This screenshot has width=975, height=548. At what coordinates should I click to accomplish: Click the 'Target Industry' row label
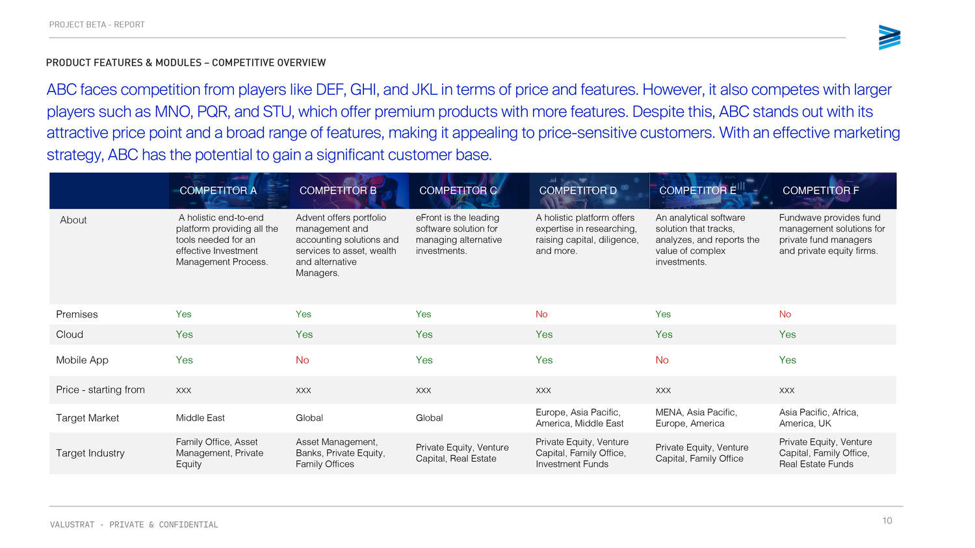[x=90, y=453]
